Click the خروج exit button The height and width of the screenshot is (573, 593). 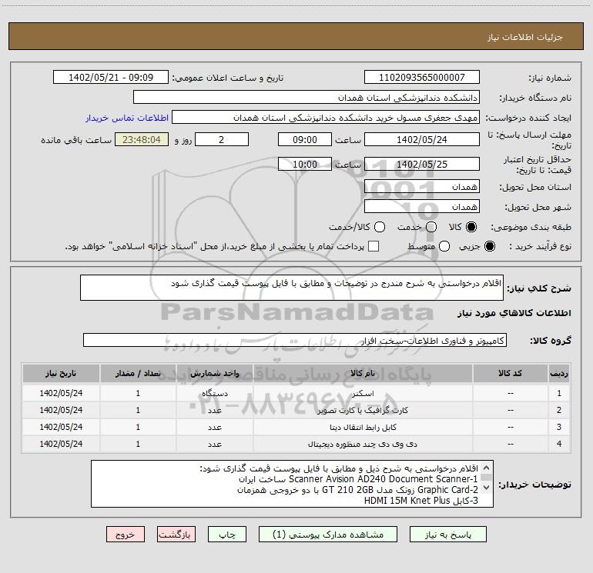126,535
